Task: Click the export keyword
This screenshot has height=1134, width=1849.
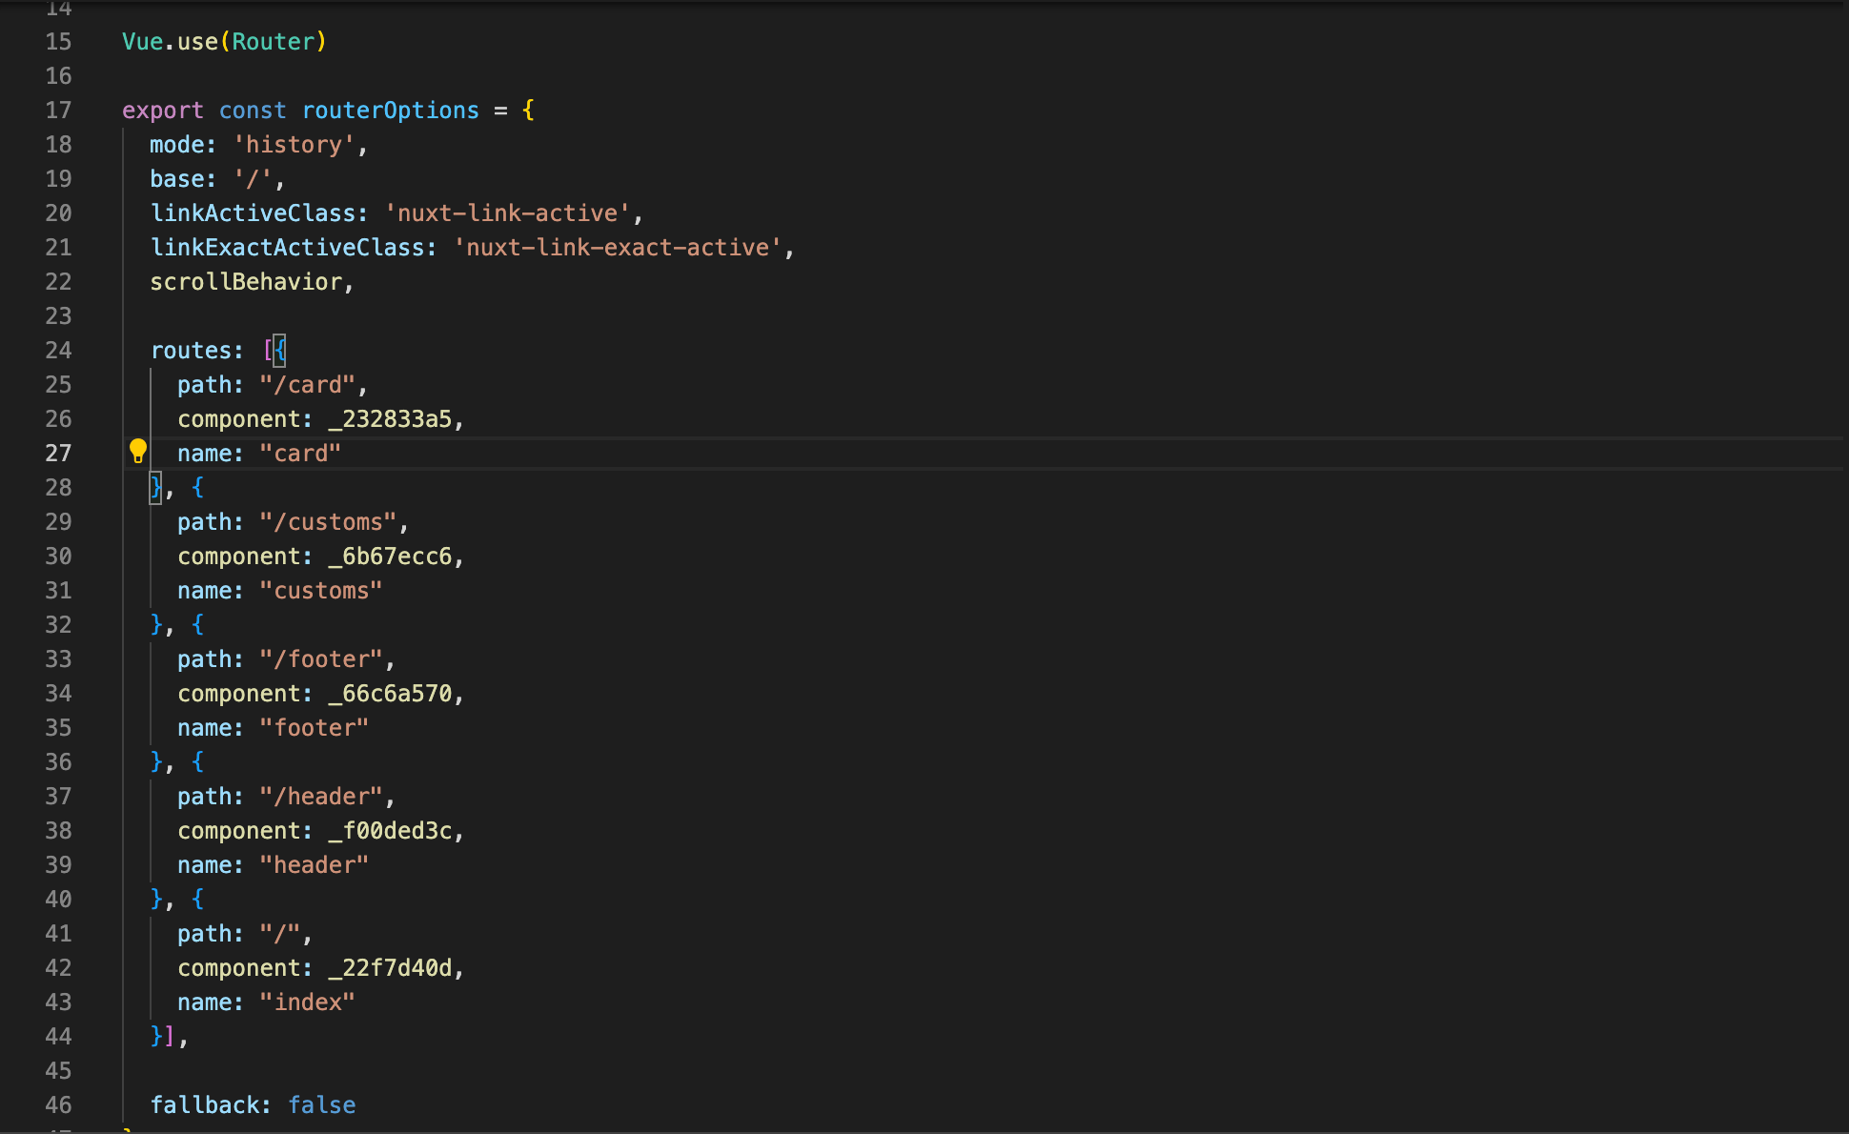Action: pyautogui.click(x=162, y=111)
